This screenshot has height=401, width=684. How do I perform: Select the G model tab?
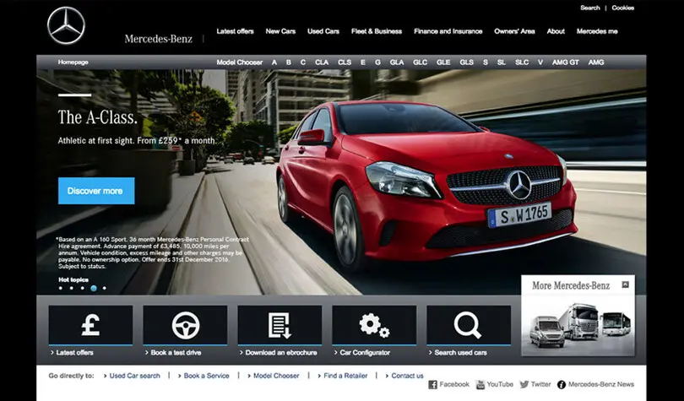tap(377, 62)
